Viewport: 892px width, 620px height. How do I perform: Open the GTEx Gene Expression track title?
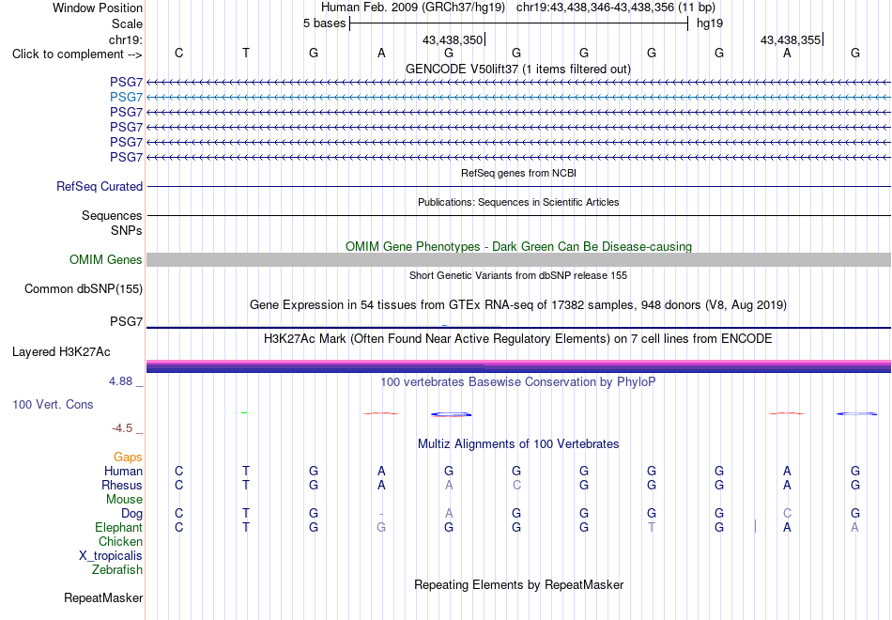click(x=518, y=305)
